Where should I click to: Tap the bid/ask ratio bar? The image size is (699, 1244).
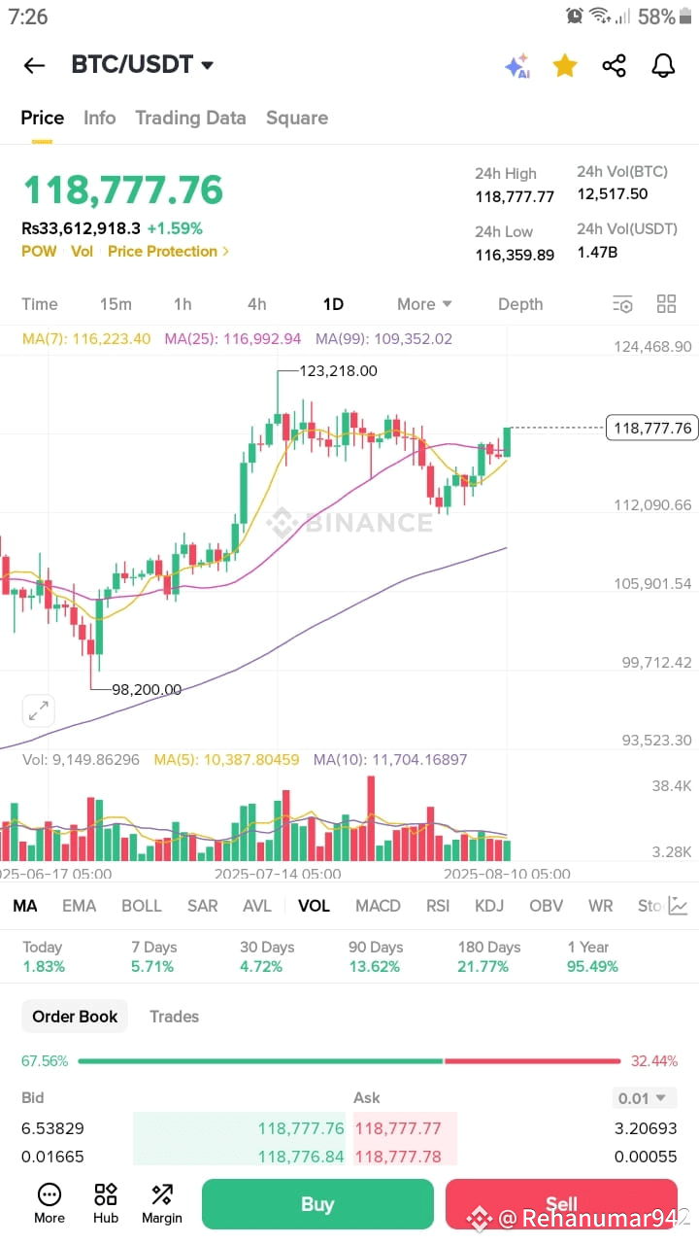349,1061
